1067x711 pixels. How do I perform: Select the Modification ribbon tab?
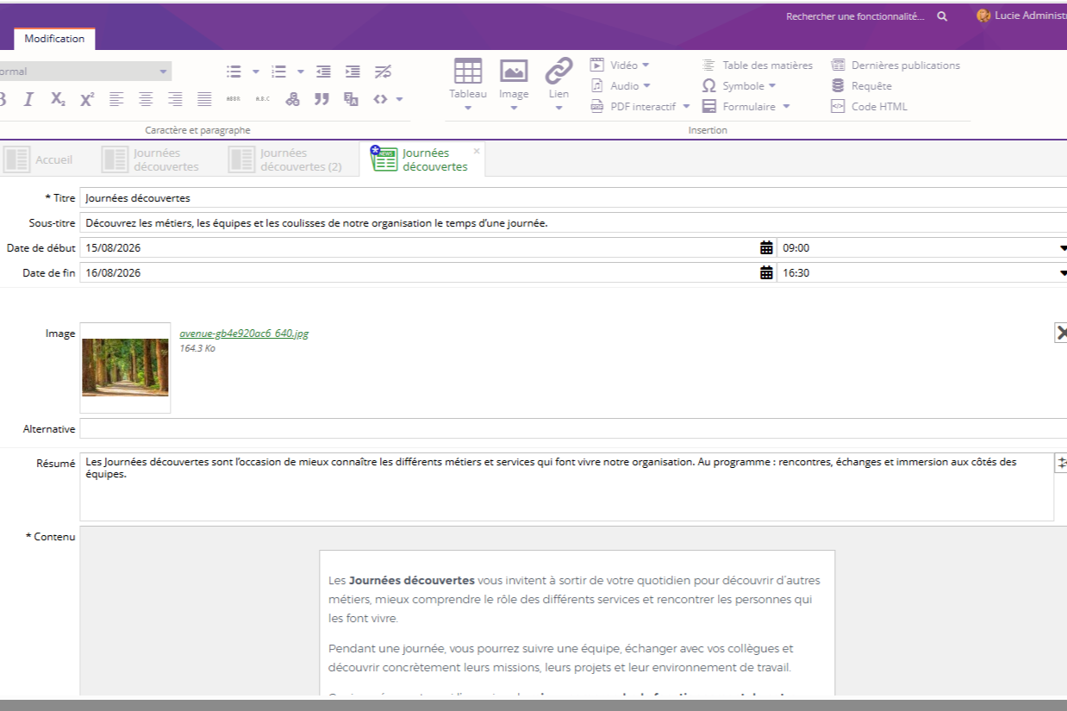click(x=54, y=39)
